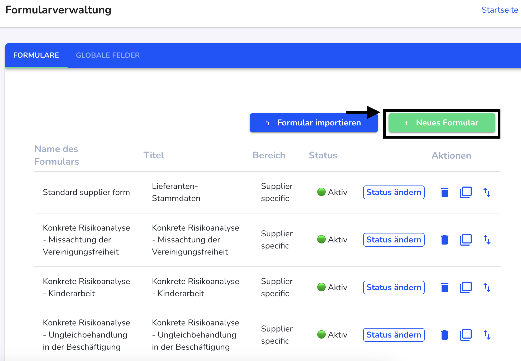This screenshot has width=521, height=361.
Task: Select the Standard supplier form name
Action: tap(86, 192)
